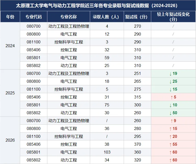Click 动力工程及工程热物理 in the 2026 section
Screen dimensions: 196x164
point(69,121)
